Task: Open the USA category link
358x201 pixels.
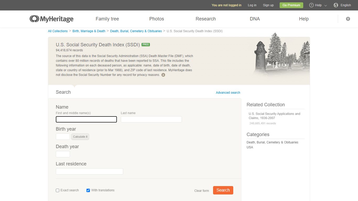Action: click(x=250, y=147)
